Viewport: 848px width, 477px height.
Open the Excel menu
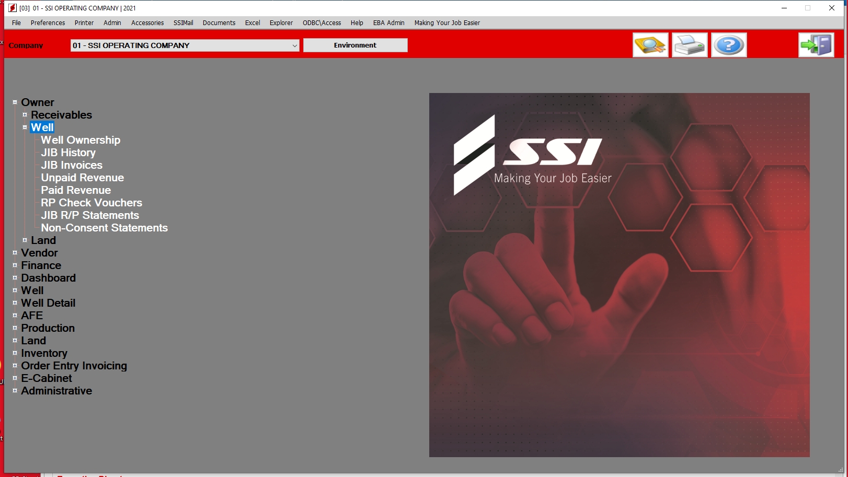point(253,23)
